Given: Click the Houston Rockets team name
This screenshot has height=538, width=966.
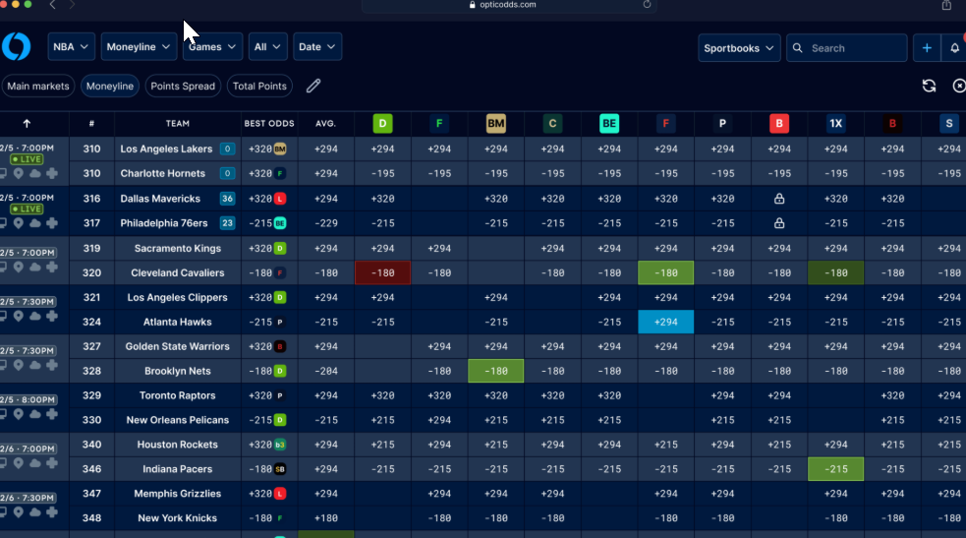Looking at the screenshot, I should 178,445.
